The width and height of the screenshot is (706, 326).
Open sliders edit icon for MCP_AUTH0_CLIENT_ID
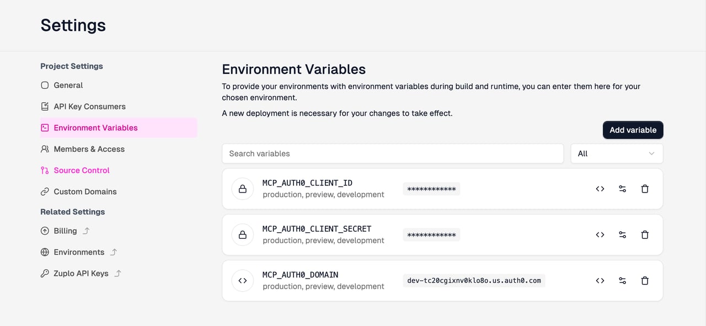(x=622, y=189)
